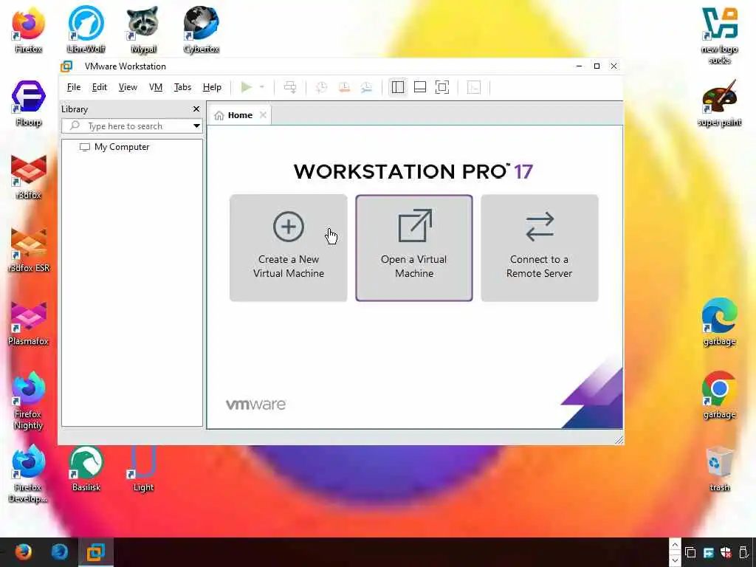Select the Chrome 'garbage' desktop icon
Screen dimensions: 756x567
719,396
